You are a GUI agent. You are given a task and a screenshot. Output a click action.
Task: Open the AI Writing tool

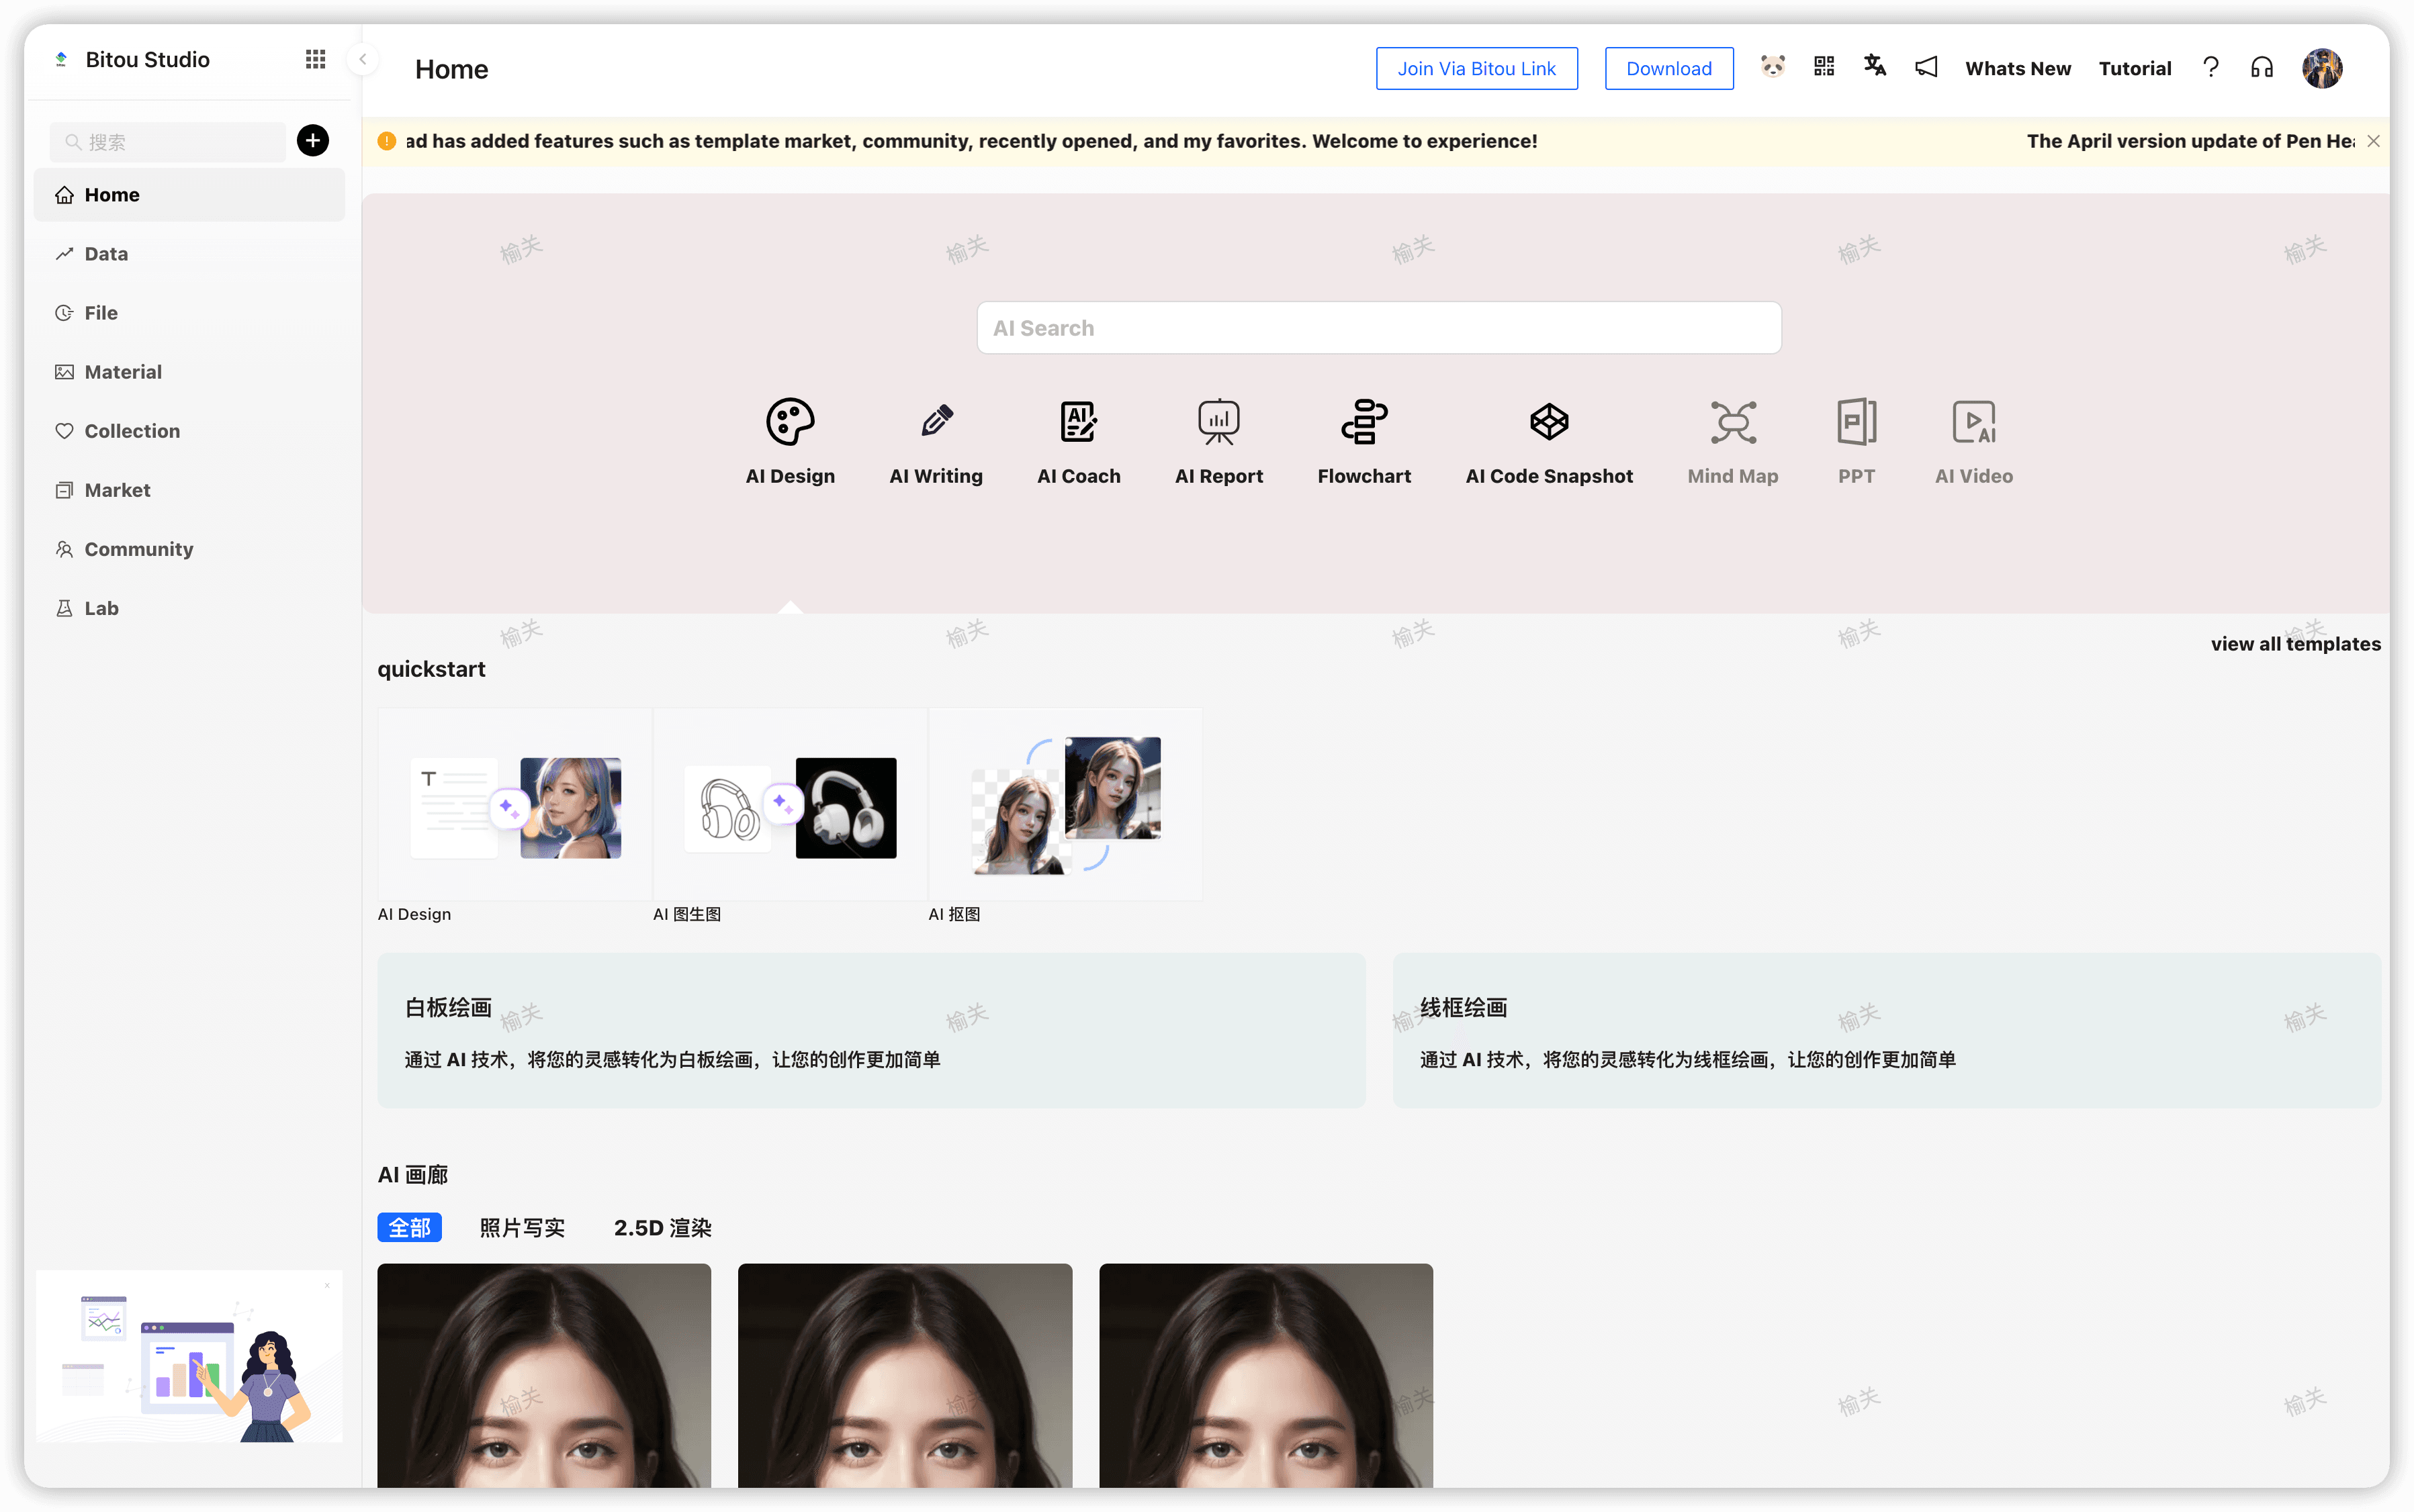(x=935, y=439)
